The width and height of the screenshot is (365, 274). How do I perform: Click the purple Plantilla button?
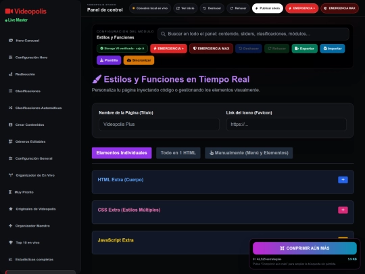(x=109, y=60)
